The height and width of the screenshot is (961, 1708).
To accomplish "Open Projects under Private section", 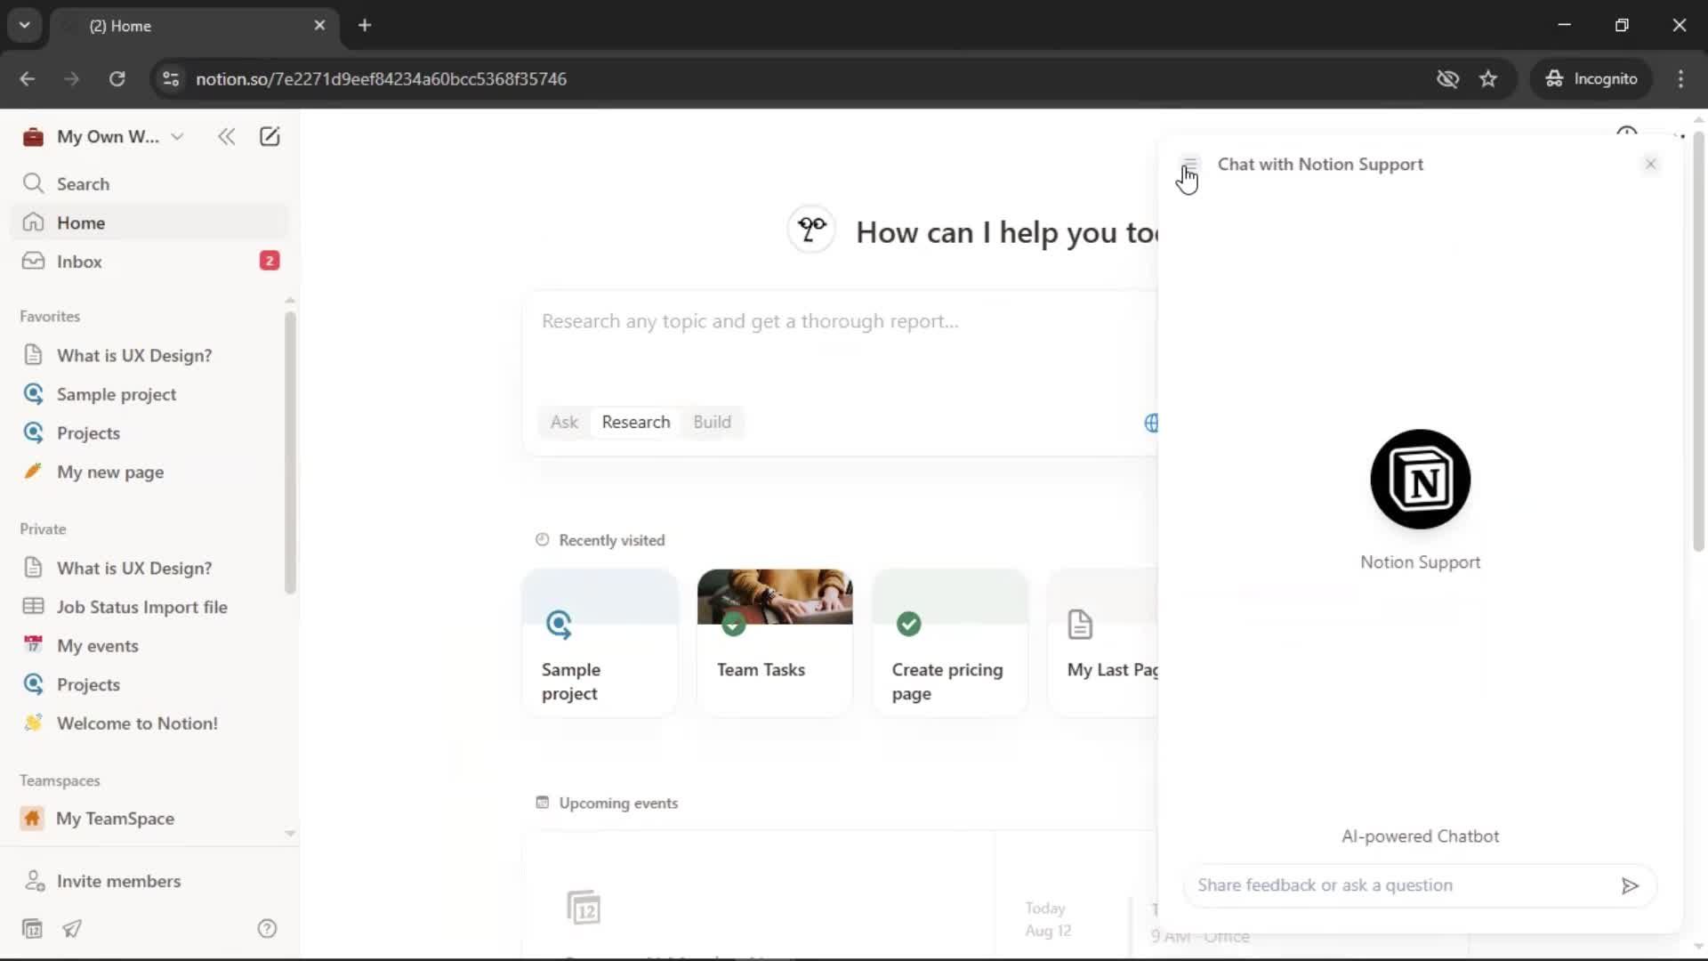I will [x=149, y=684].
